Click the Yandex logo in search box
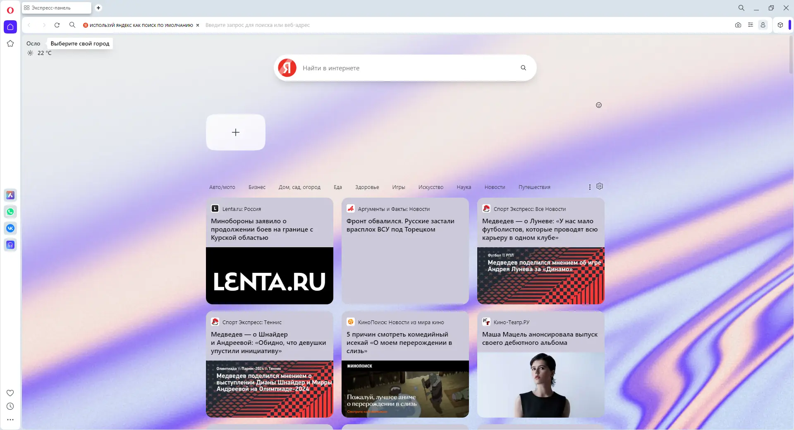This screenshot has width=794, height=430. [x=287, y=68]
